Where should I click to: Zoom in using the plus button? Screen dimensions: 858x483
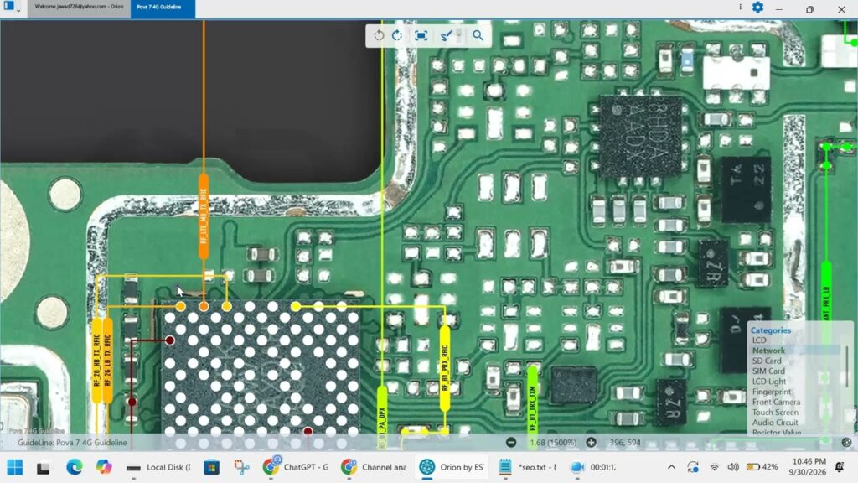(591, 443)
